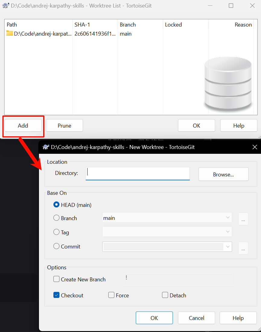Open commit browser ellipsis button beside Commit
This screenshot has width=261, height=332.
pos(243,248)
